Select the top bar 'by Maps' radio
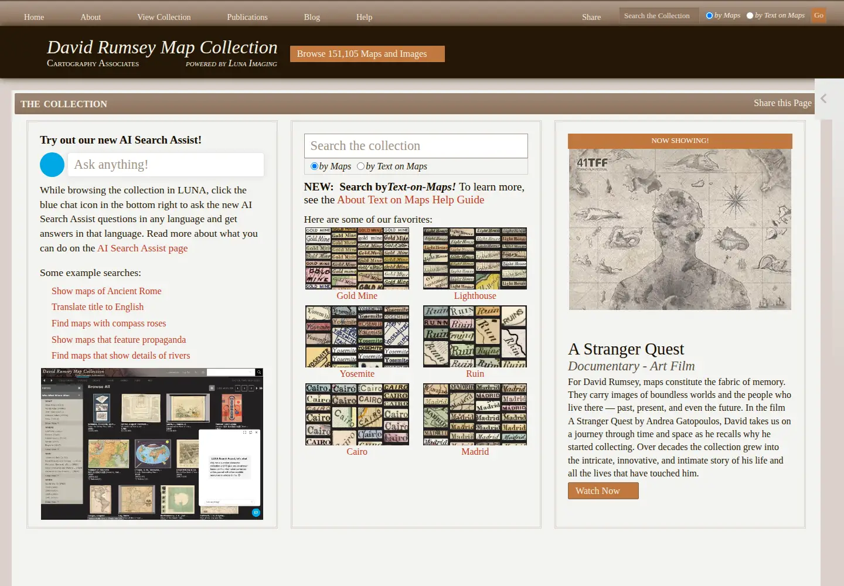 tap(709, 16)
